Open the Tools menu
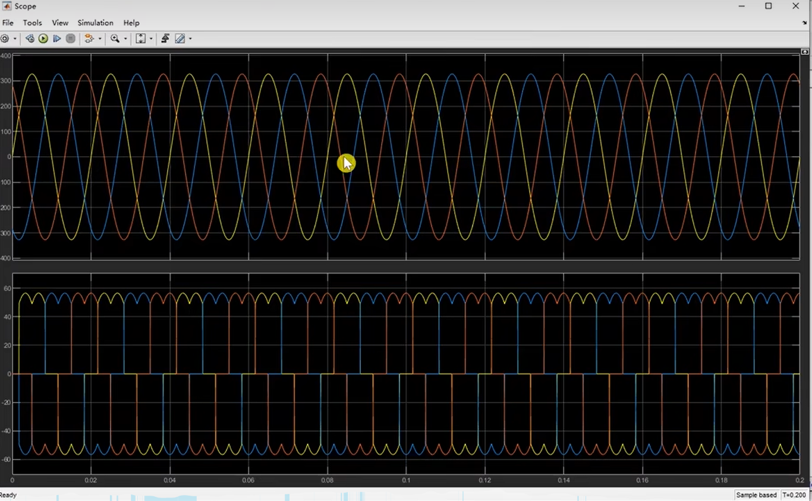The height and width of the screenshot is (501, 812). pyautogui.click(x=33, y=23)
